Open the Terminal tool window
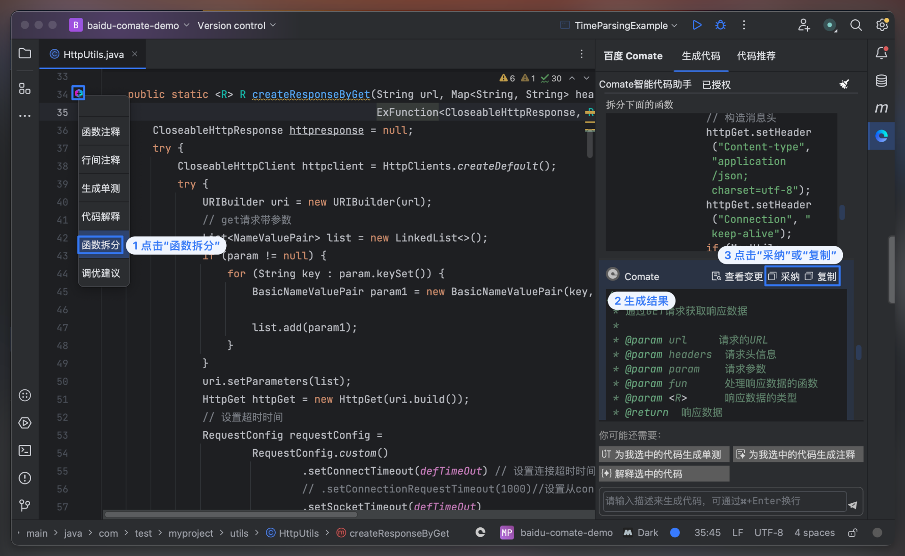This screenshot has width=905, height=556. coord(25,451)
